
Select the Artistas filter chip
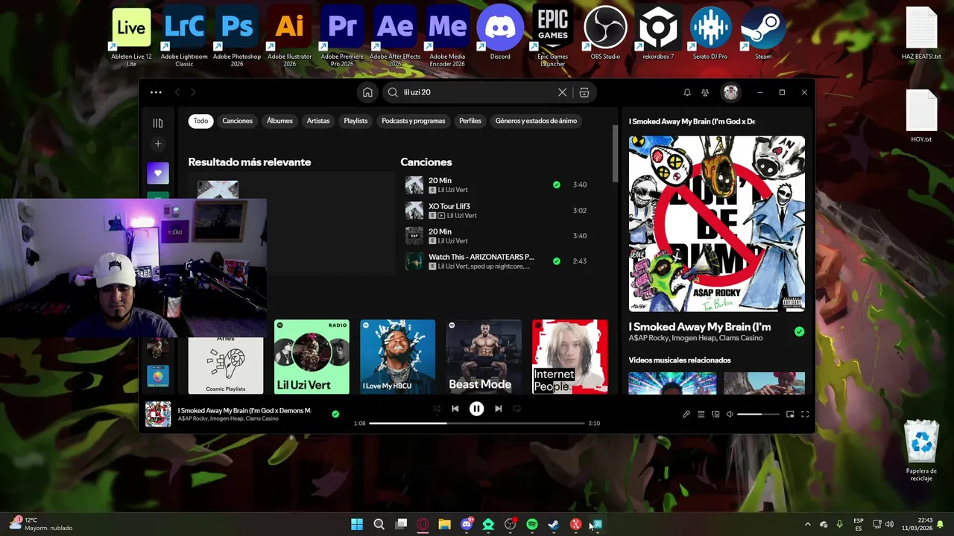[x=318, y=121]
